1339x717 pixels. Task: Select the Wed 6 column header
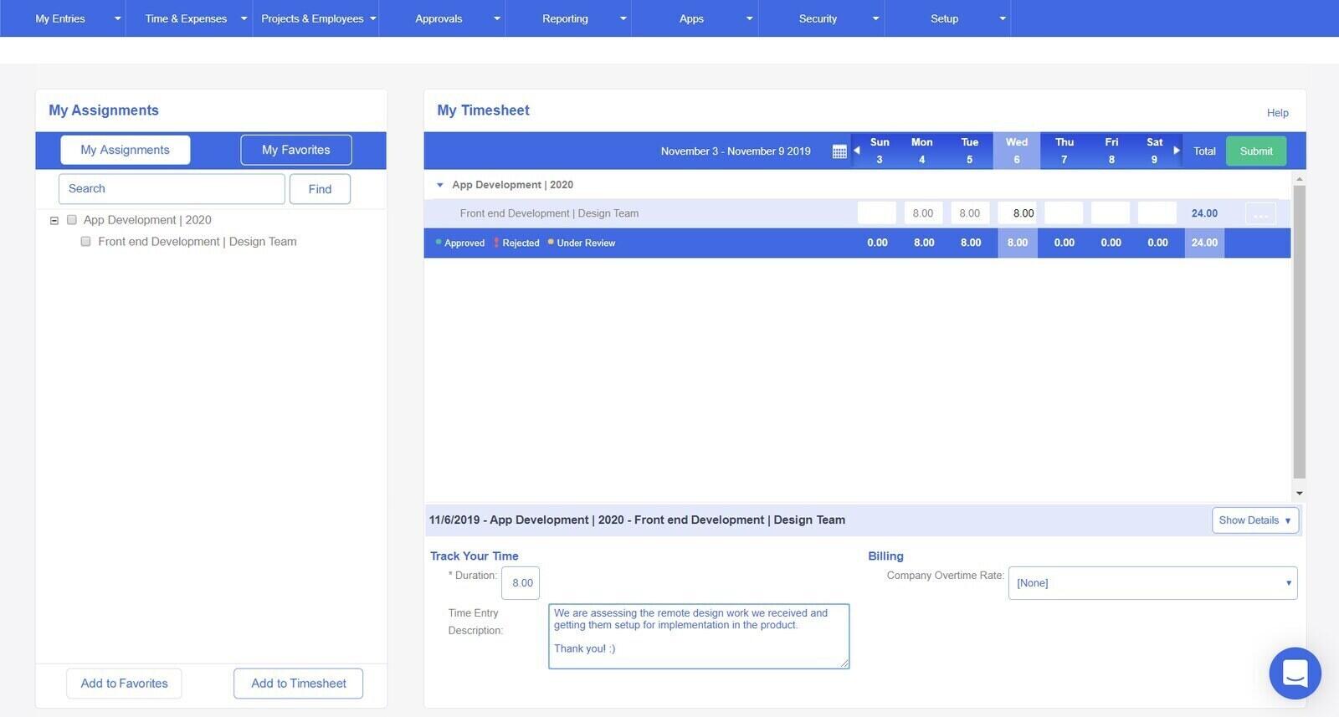[x=1017, y=151]
